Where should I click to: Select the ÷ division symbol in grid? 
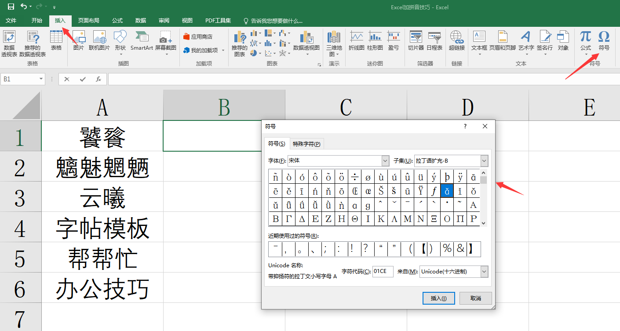tap(354, 177)
